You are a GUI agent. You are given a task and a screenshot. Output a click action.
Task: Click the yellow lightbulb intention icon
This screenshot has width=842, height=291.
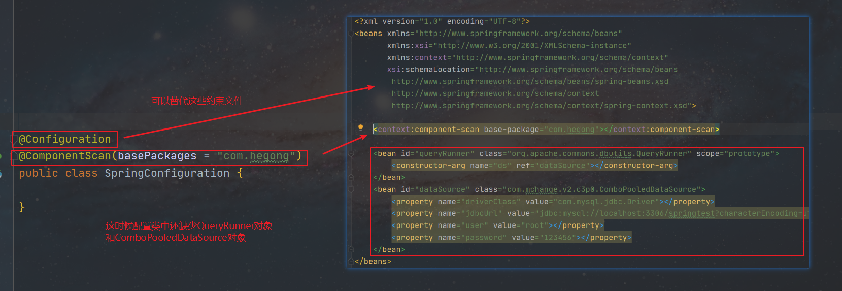[x=360, y=127]
